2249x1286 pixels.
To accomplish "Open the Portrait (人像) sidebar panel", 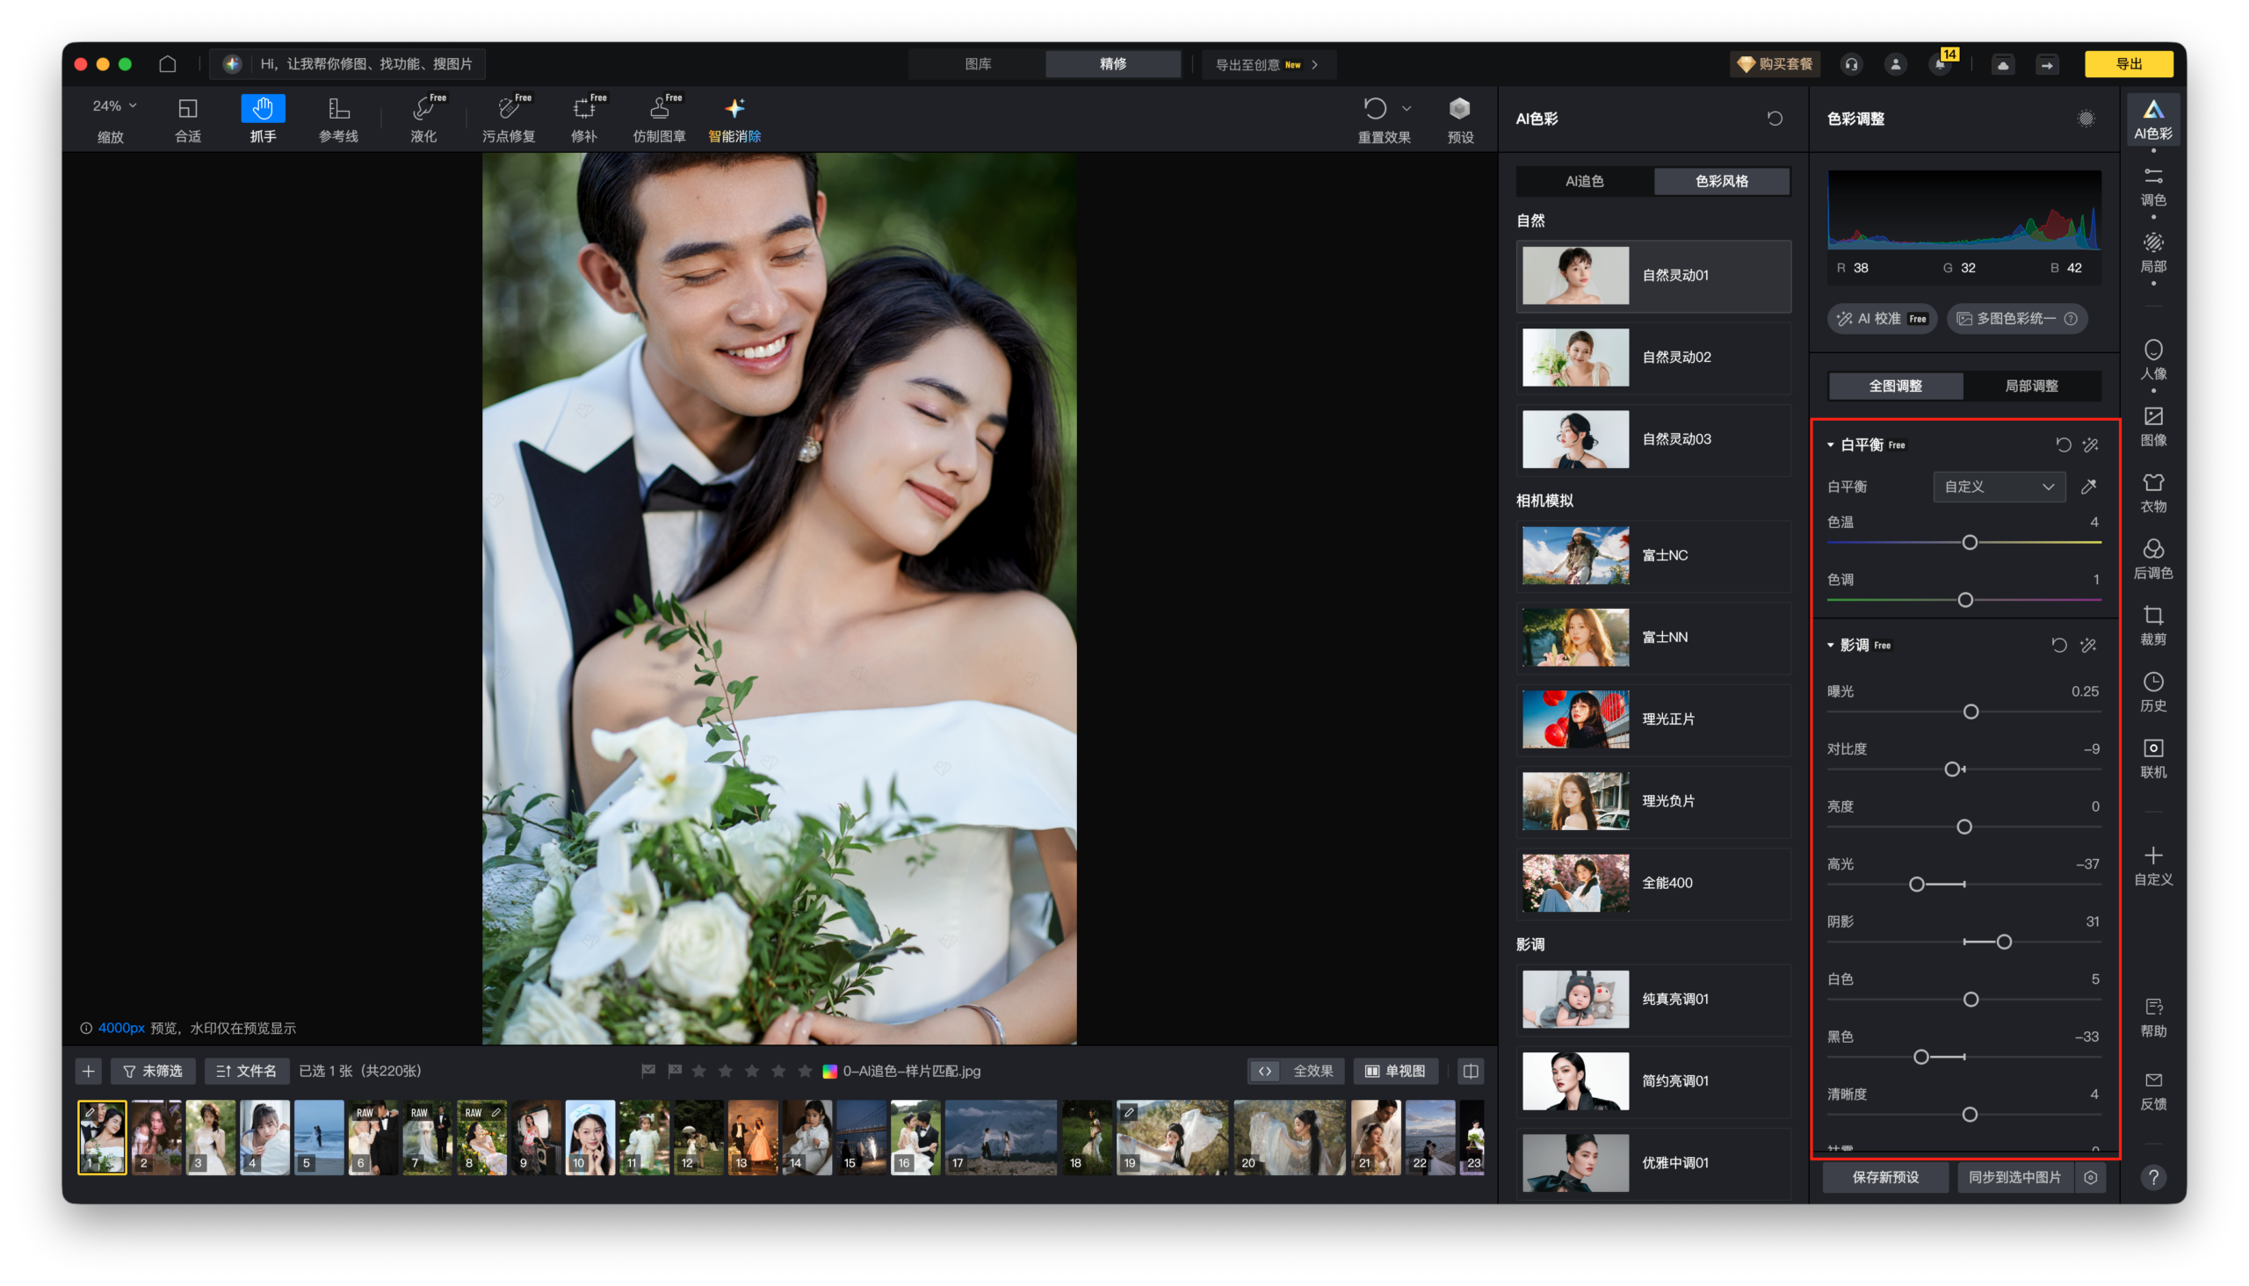I will pyautogui.click(x=2152, y=358).
